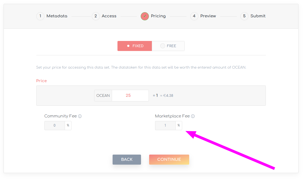Viewport: 308px width, 179px height.
Task: Open the Marketplace Fee info icon
Action: [x=193, y=116]
